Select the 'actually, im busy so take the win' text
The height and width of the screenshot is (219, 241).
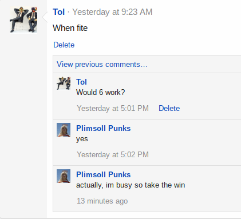click(x=131, y=185)
